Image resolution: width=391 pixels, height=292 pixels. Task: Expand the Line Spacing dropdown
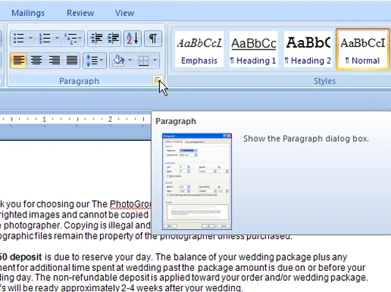coord(94,61)
